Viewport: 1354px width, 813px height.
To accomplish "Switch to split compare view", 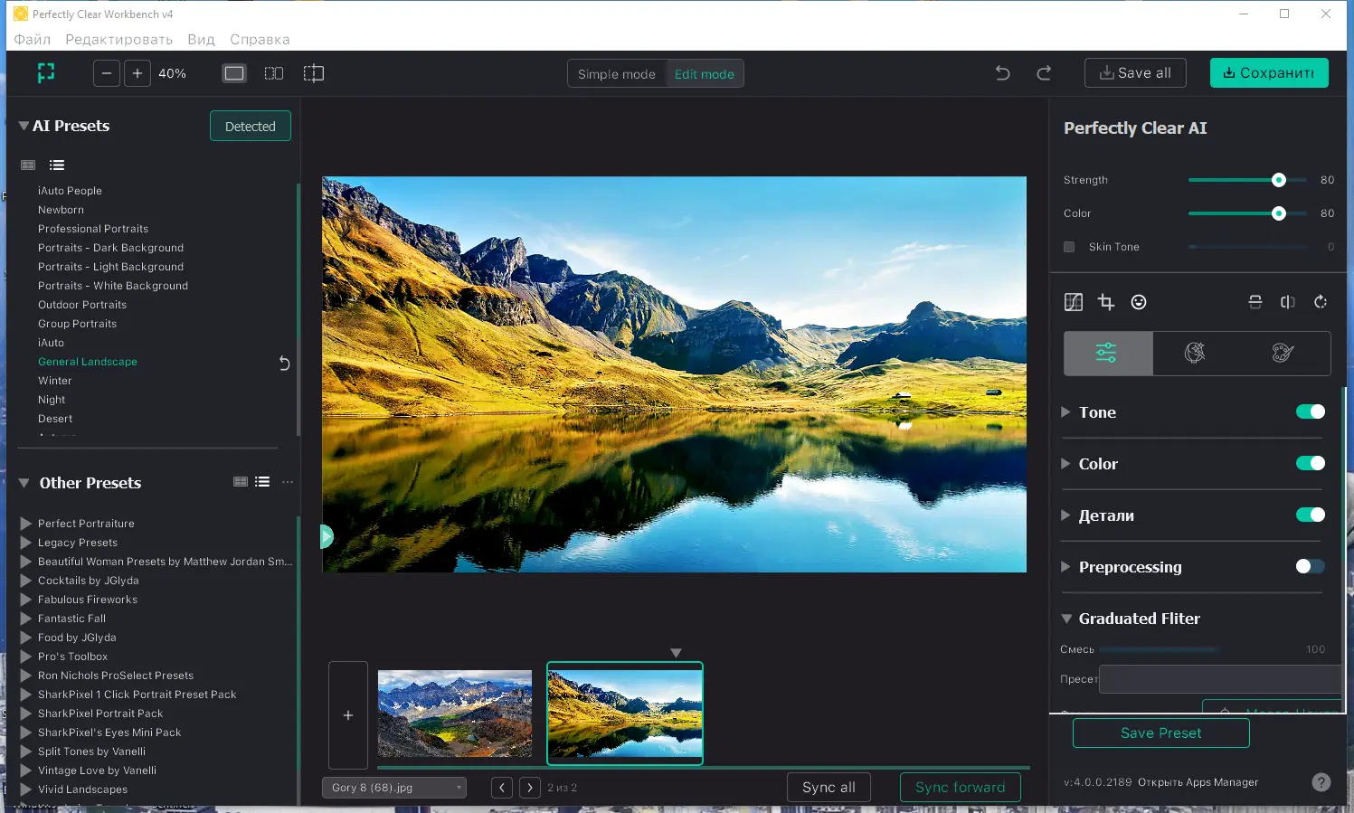I will click(x=314, y=73).
